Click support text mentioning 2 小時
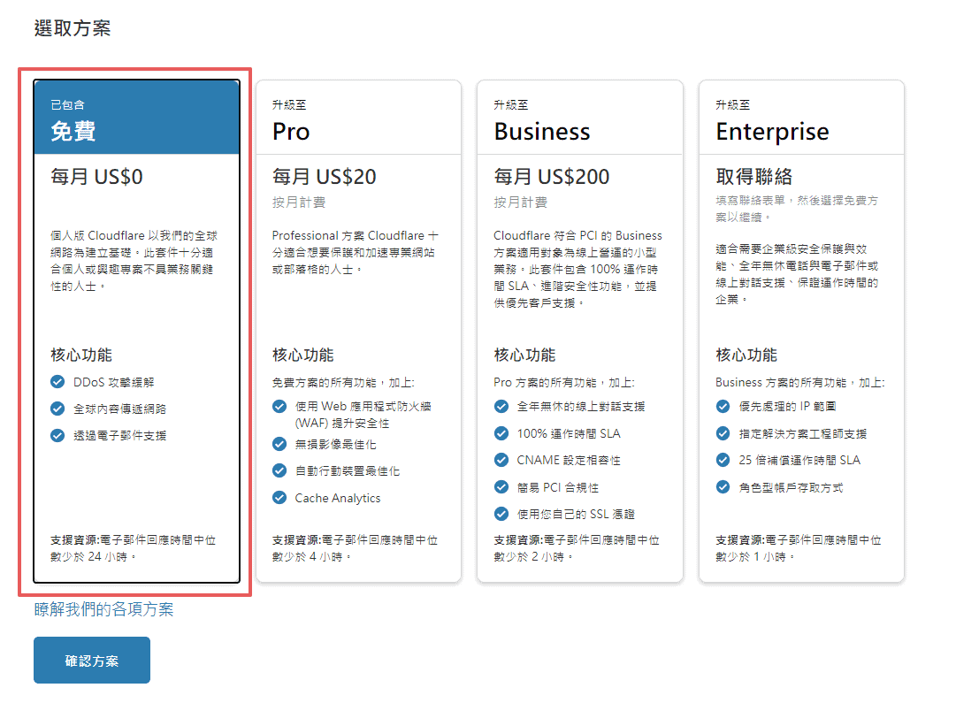Viewport: 956px width, 703px height. tap(577, 548)
